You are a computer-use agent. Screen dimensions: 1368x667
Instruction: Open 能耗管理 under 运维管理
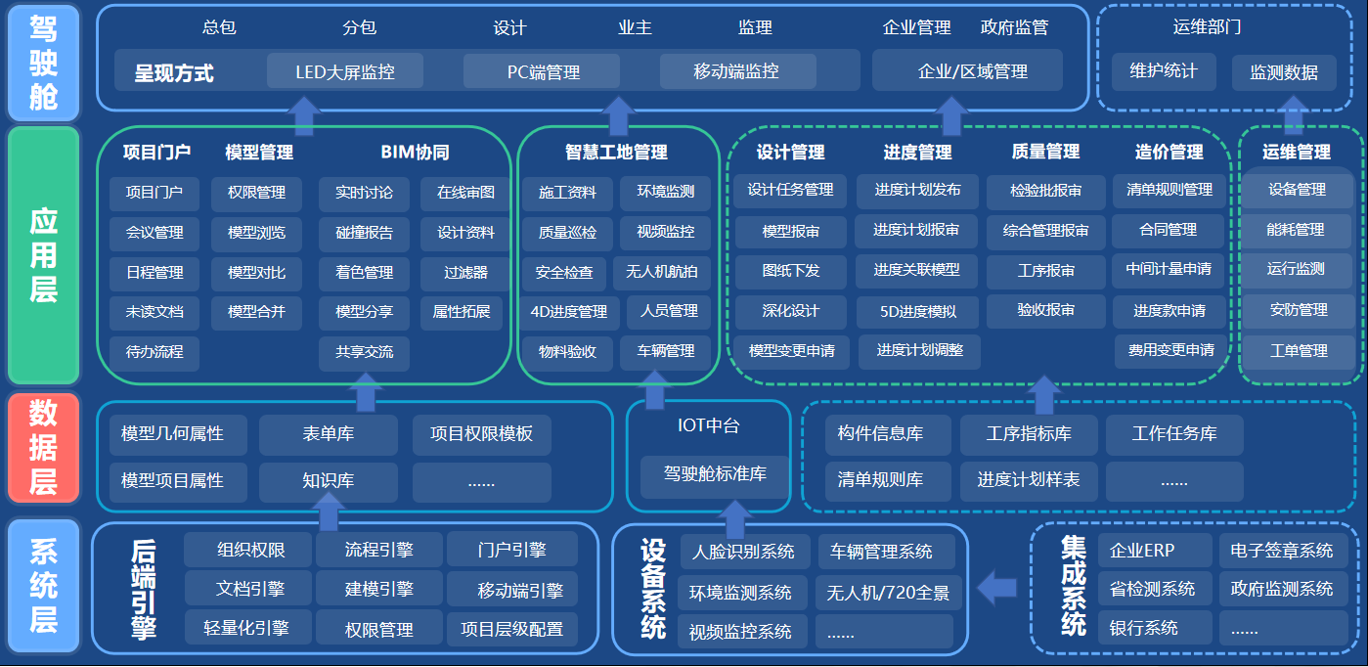coord(1297,230)
